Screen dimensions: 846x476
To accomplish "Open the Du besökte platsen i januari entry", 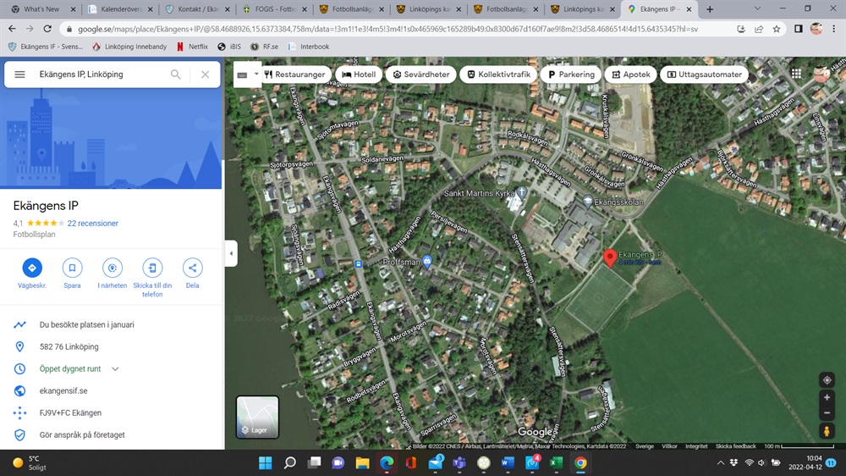I will tap(87, 324).
